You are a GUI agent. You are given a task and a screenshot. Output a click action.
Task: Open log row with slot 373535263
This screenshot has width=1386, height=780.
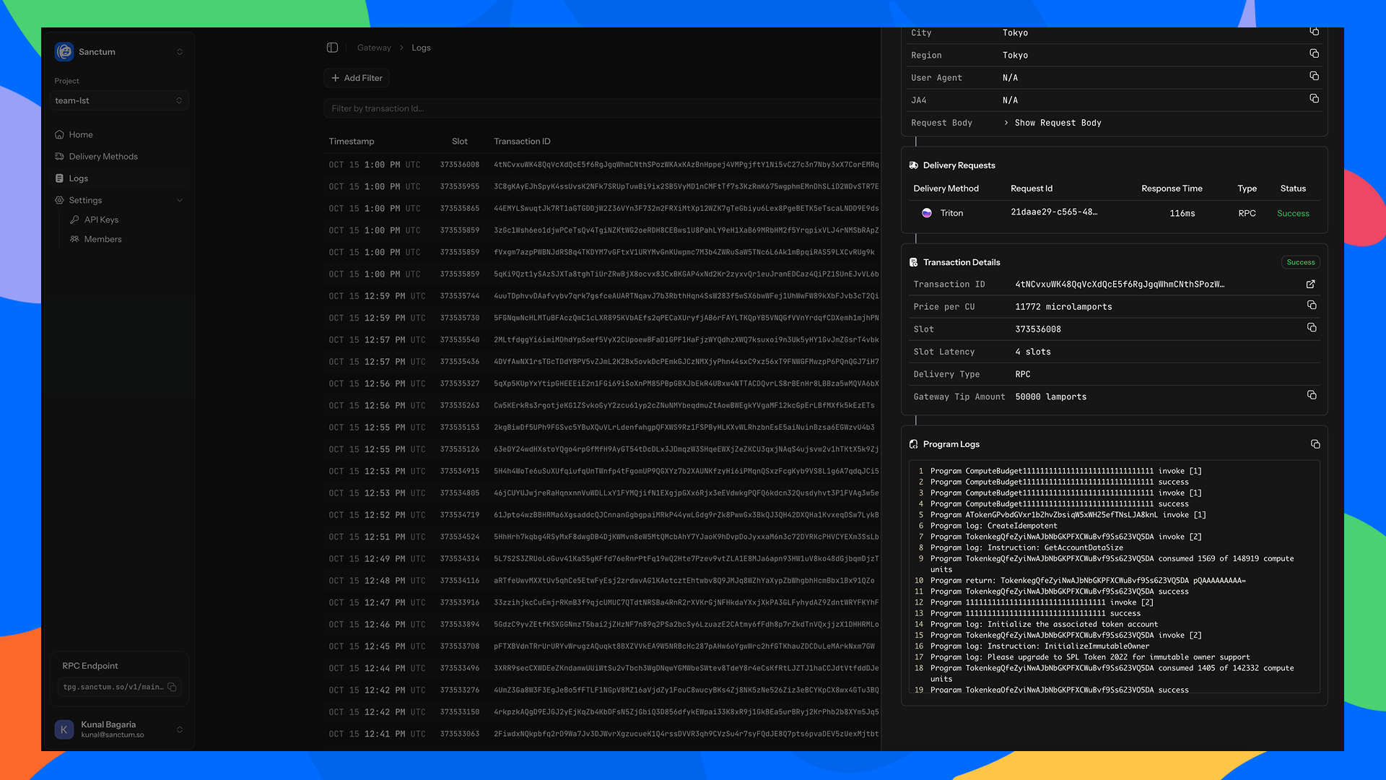(x=602, y=405)
